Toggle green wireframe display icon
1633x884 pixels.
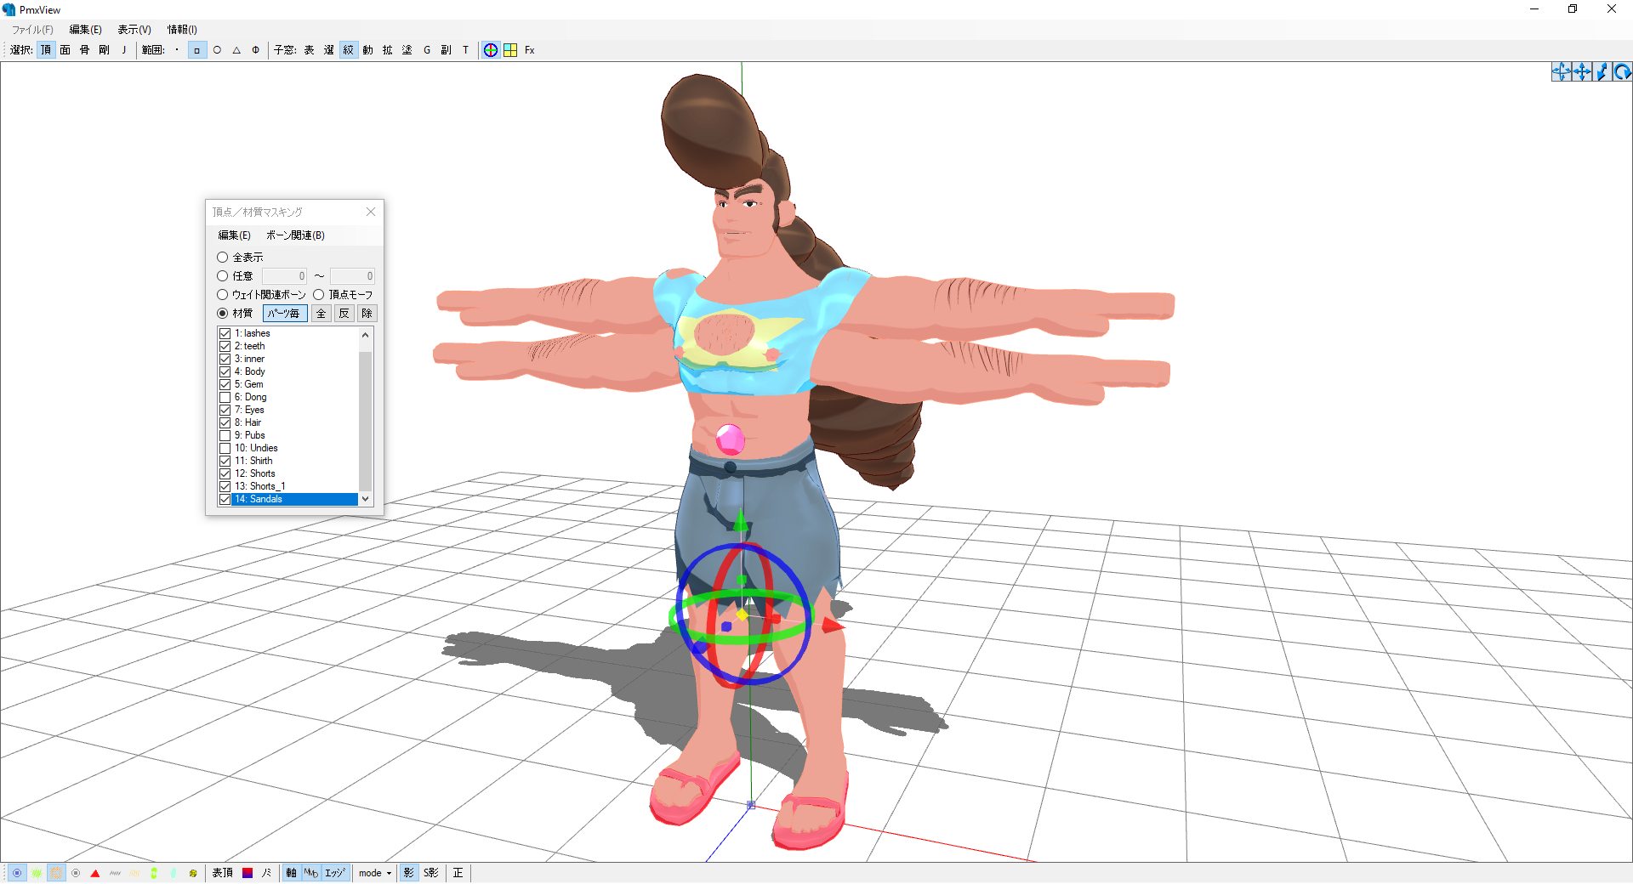click(37, 873)
